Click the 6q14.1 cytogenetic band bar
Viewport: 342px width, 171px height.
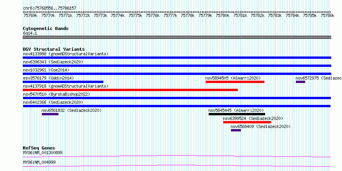[177, 37]
